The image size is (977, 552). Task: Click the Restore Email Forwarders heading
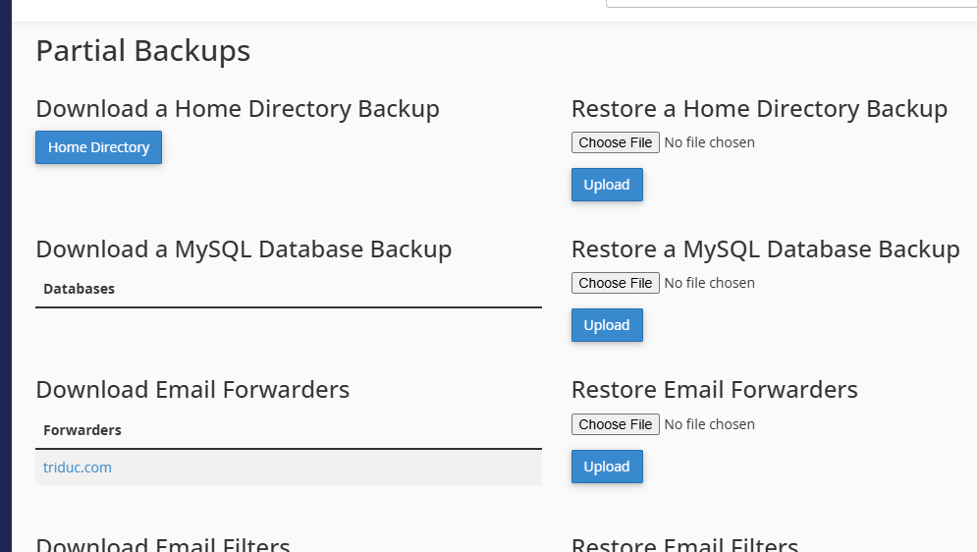click(715, 390)
